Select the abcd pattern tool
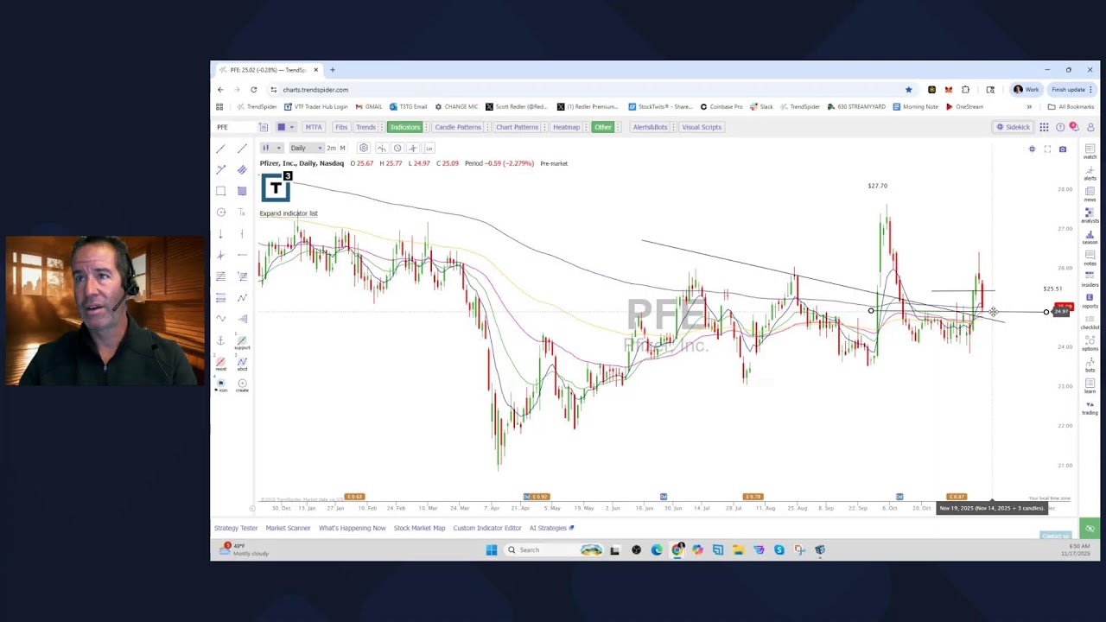This screenshot has width=1106, height=622. pos(242,365)
